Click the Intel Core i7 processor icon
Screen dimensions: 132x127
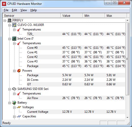pyautogui.click(x=14, y=39)
